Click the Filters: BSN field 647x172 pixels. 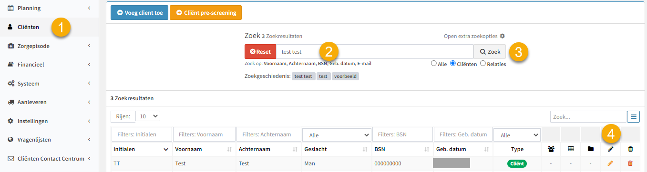point(402,134)
